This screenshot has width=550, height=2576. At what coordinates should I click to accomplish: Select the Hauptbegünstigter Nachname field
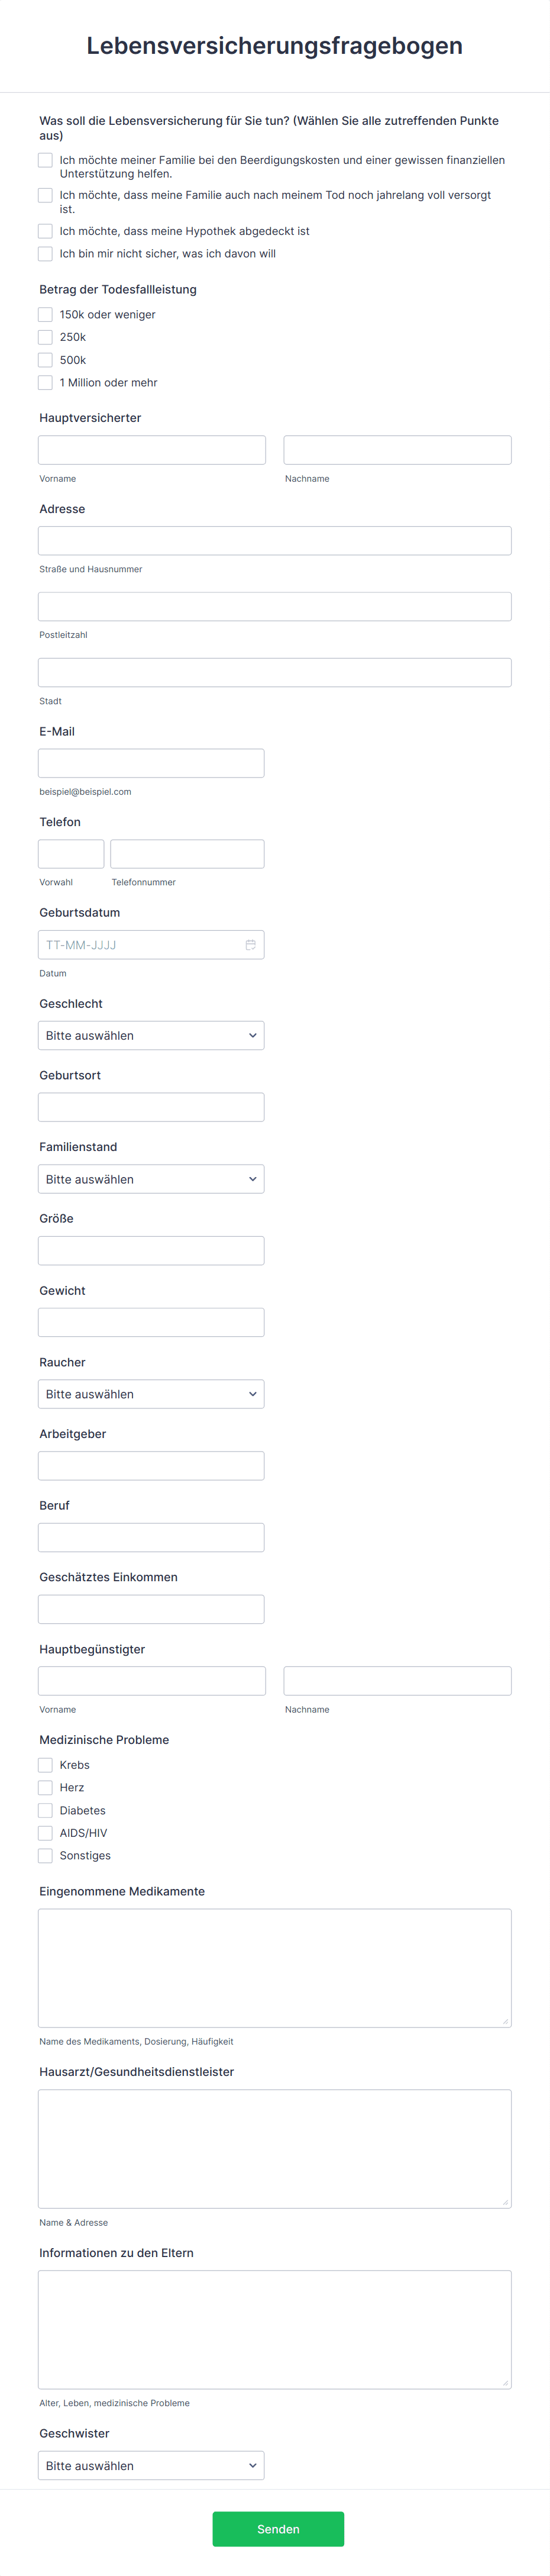tap(397, 1681)
